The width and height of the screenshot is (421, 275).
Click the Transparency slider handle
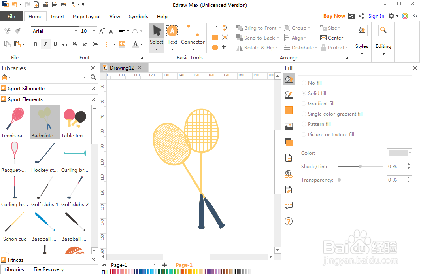coord(340,180)
